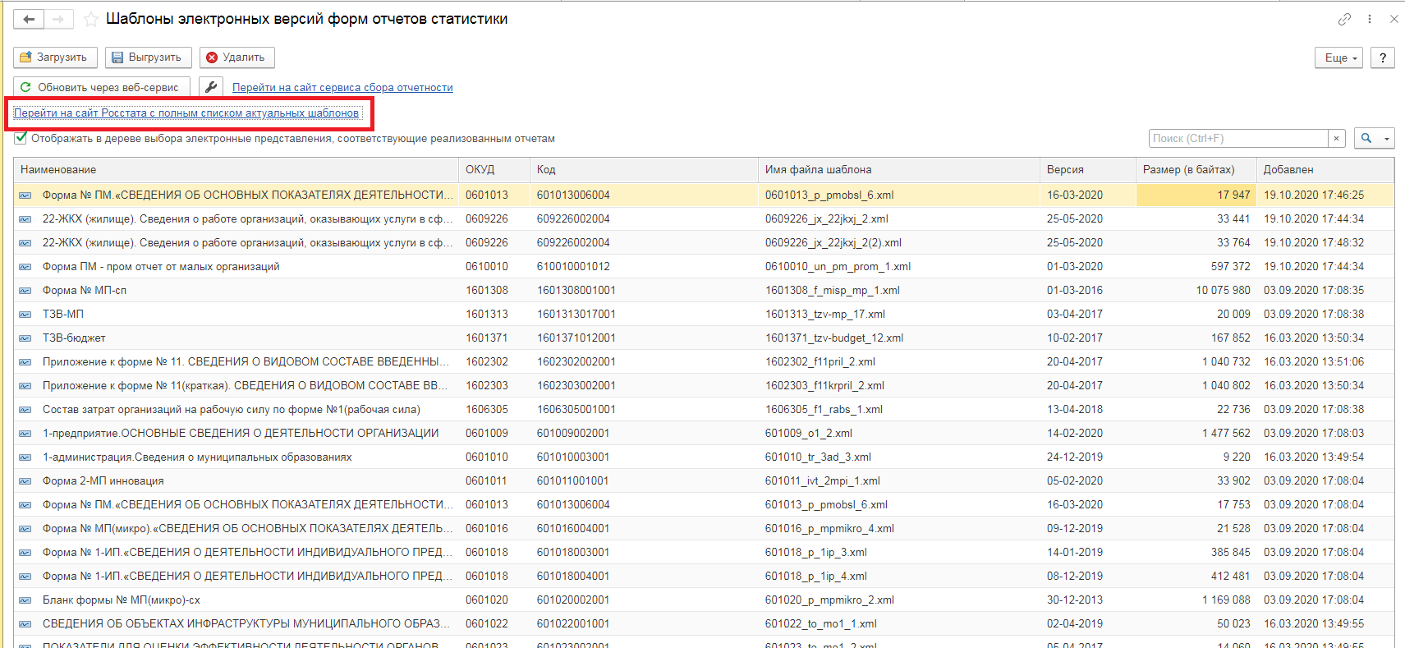Open help with the question mark button
The image size is (1405, 648).
1383,57
